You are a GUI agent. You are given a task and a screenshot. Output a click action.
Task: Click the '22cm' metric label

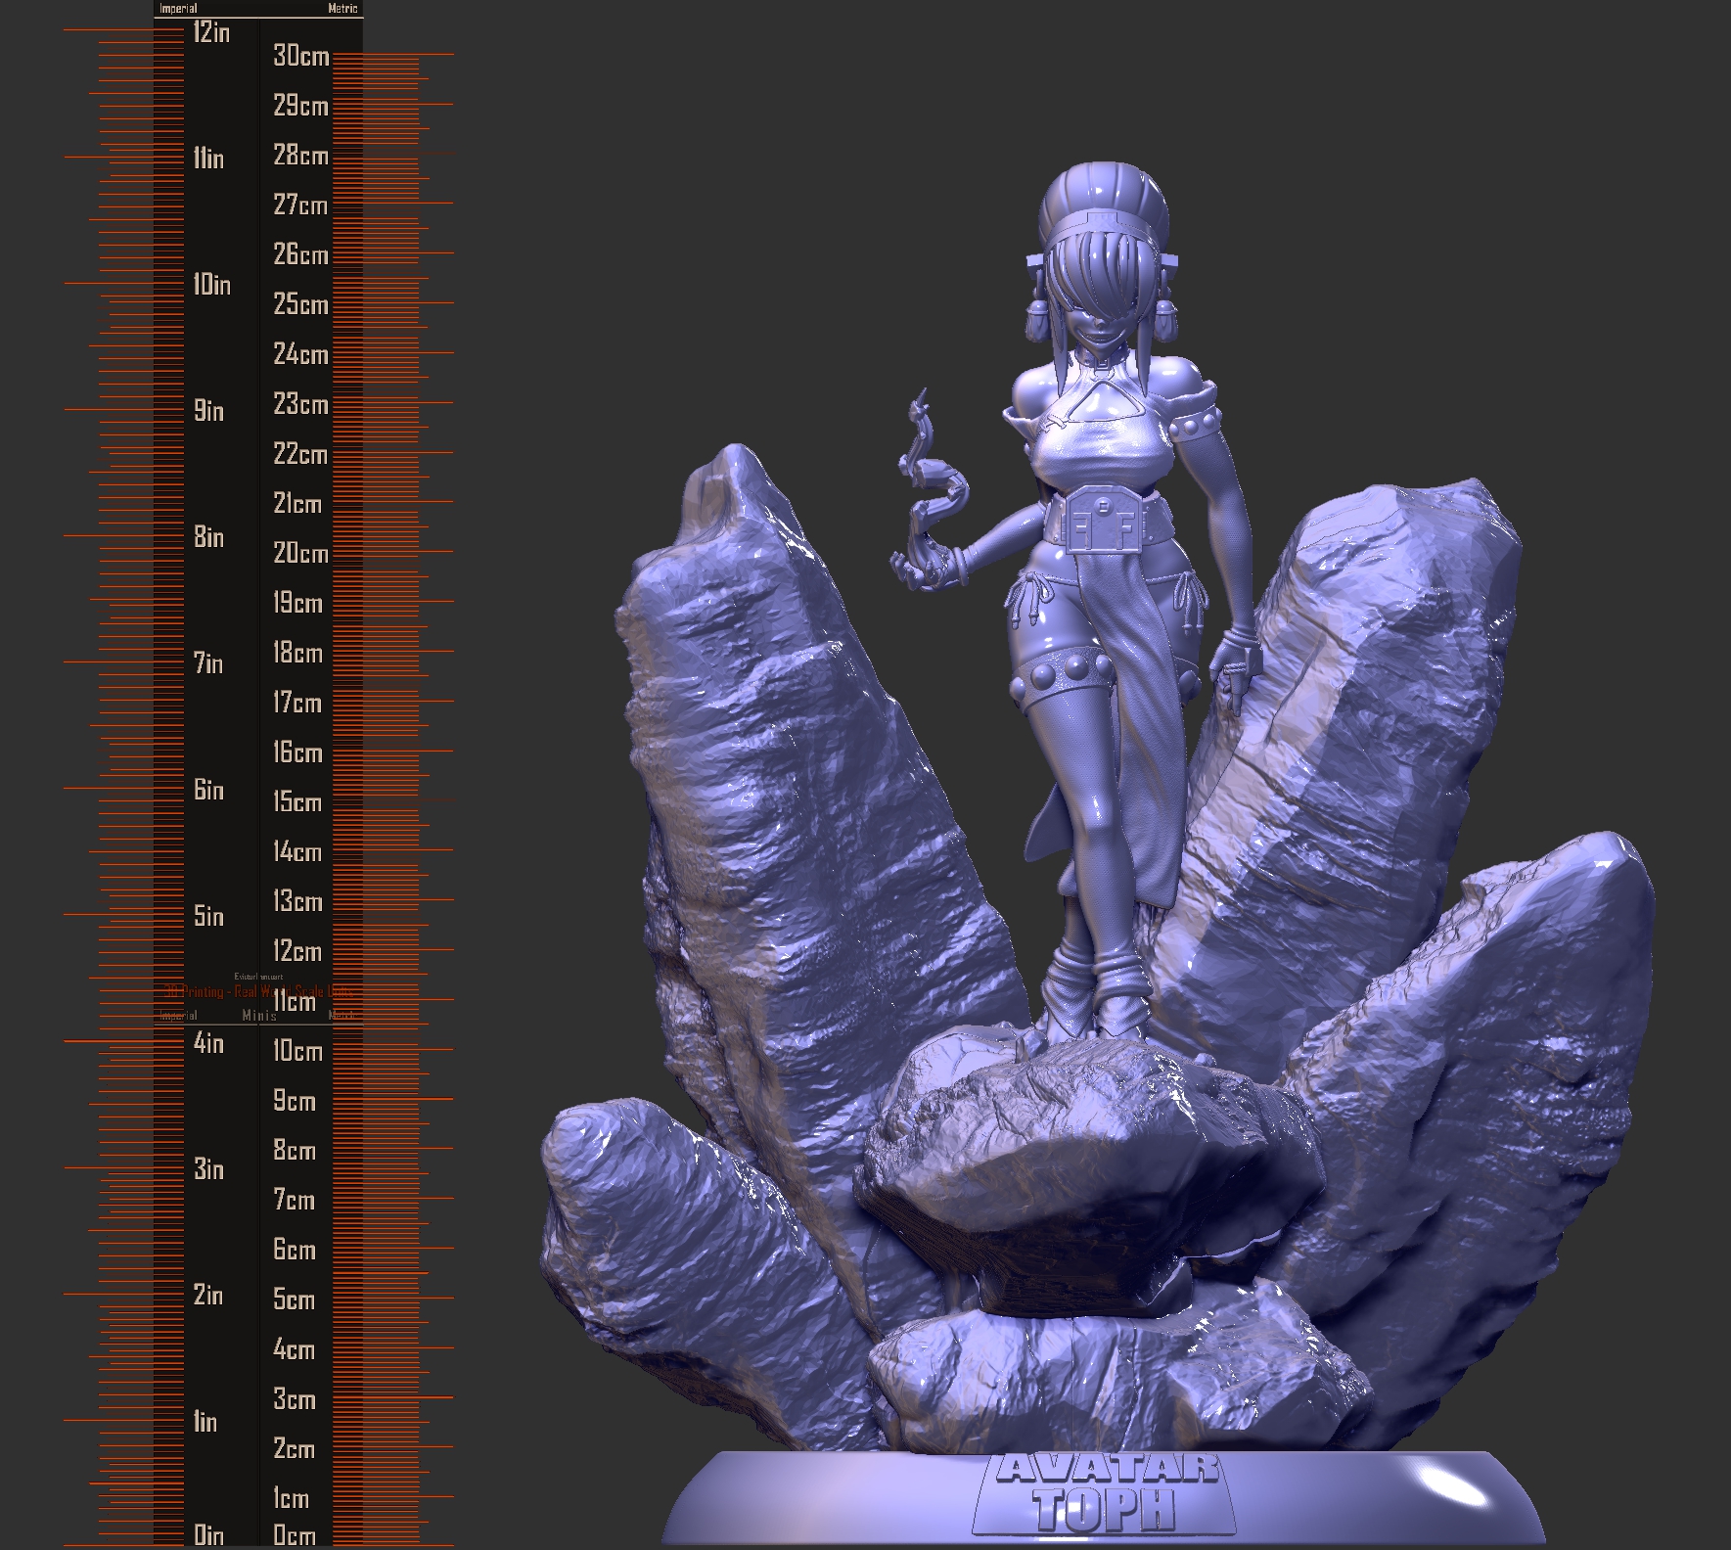click(300, 454)
